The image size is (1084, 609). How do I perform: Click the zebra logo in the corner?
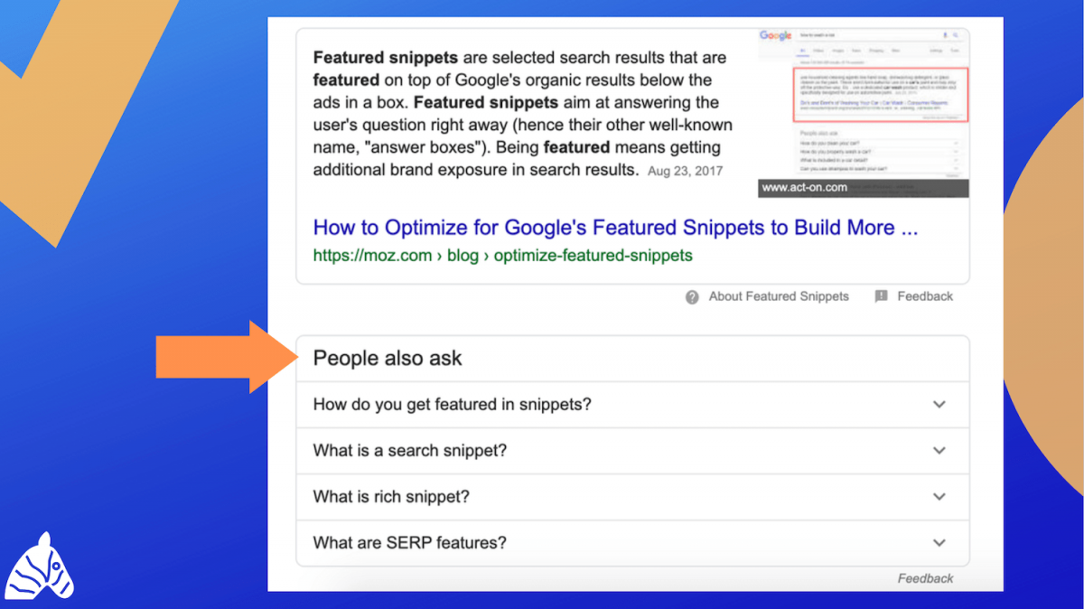(40, 566)
